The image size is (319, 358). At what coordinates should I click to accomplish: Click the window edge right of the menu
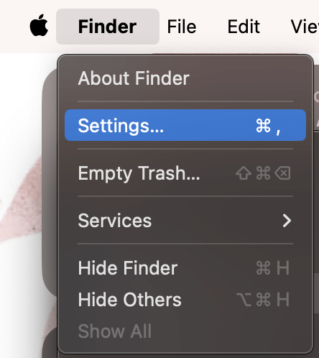317,192
